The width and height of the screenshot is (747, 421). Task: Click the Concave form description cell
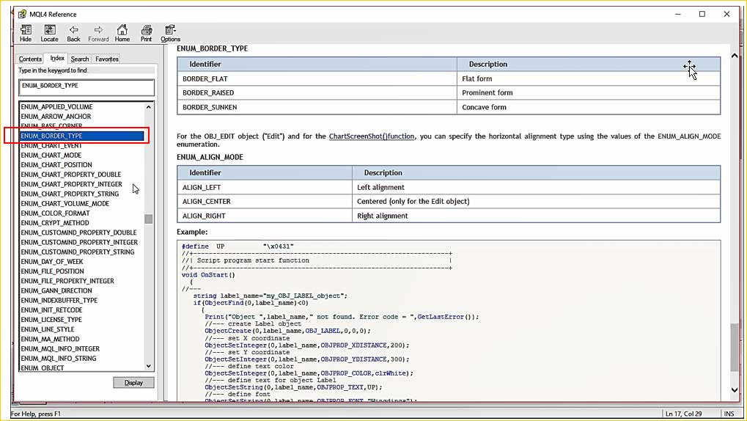coord(589,107)
